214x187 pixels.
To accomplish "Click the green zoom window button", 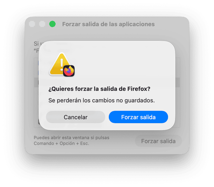I will pos(52,24).
